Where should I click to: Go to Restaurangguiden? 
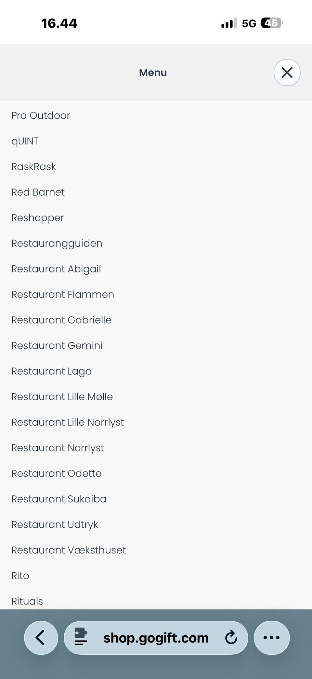pyautogui.click(x=57, y=243)
